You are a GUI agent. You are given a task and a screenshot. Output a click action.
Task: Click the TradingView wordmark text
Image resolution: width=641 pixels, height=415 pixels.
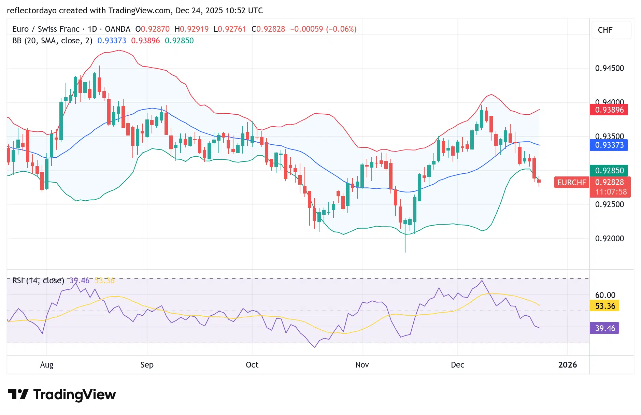[x=74, y=395]
